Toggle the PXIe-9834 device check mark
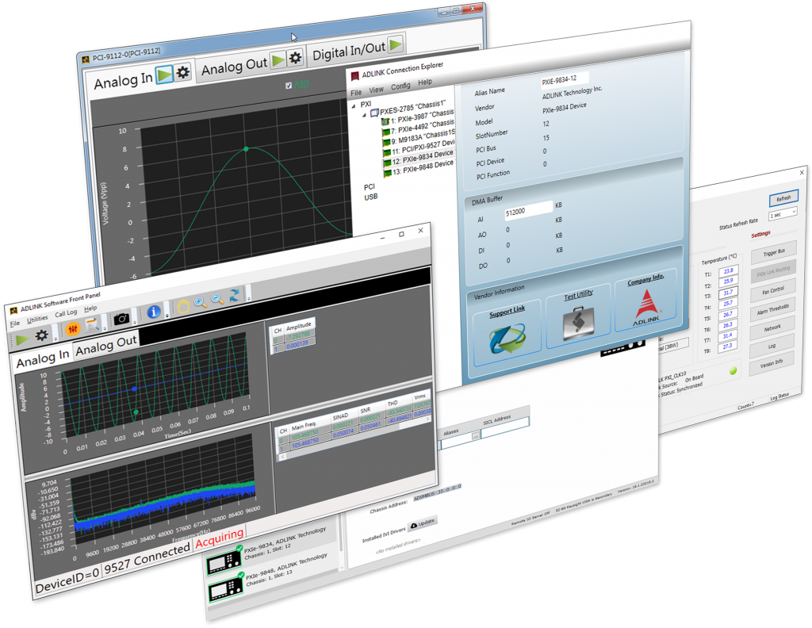 [239, 548]
